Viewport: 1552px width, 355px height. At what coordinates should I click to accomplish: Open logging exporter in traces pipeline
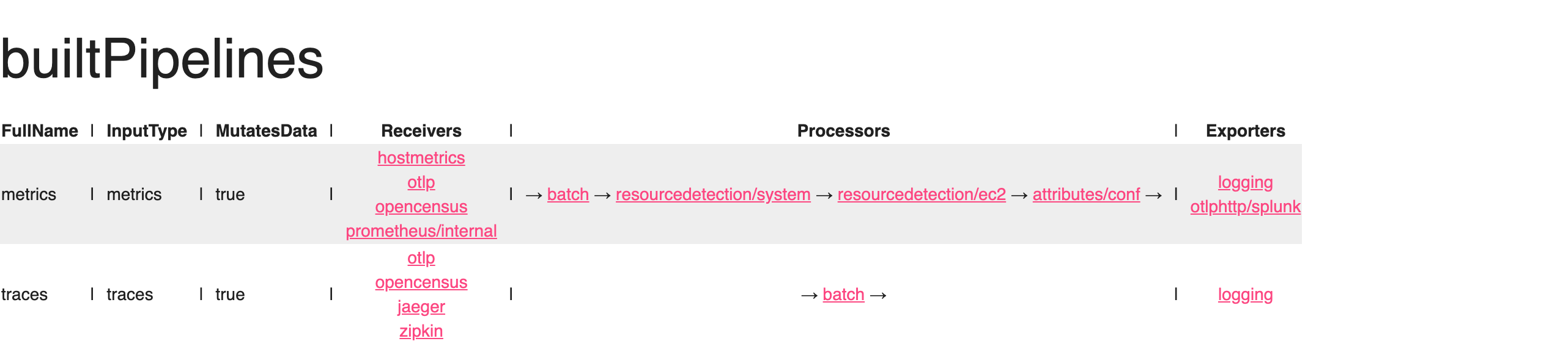tap(1245, 295)
